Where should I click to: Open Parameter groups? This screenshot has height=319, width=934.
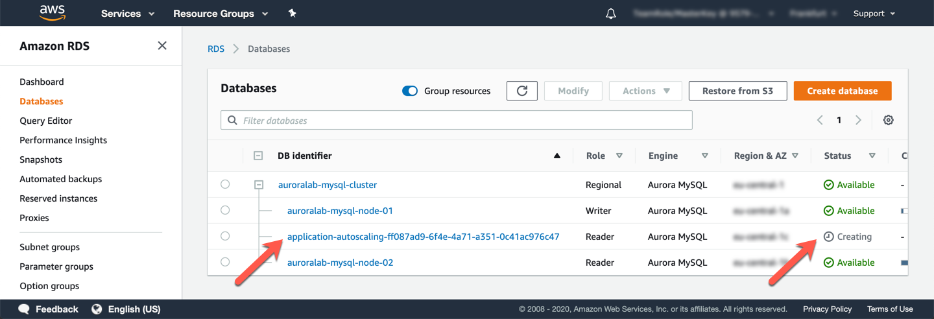click(56, 266)
